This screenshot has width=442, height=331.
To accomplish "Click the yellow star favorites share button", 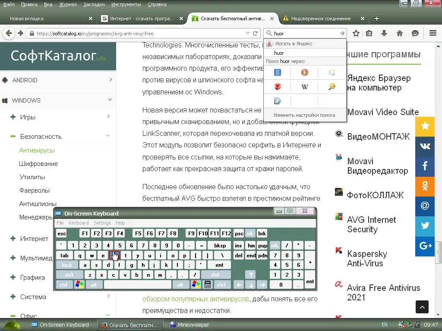I will pyautogui.click(x=425, y=126).
